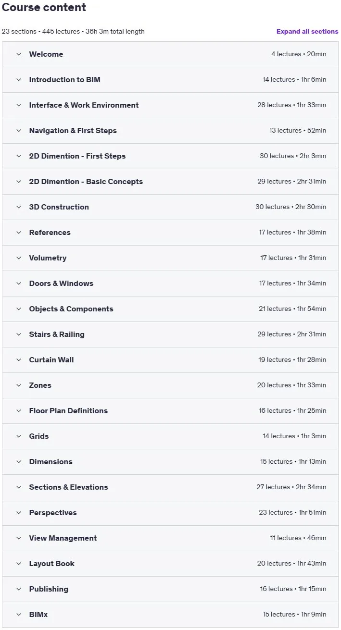Expand 2D Dimention - First Steps chevron
This screenshot has height=630, width=341.
(19, 156)
